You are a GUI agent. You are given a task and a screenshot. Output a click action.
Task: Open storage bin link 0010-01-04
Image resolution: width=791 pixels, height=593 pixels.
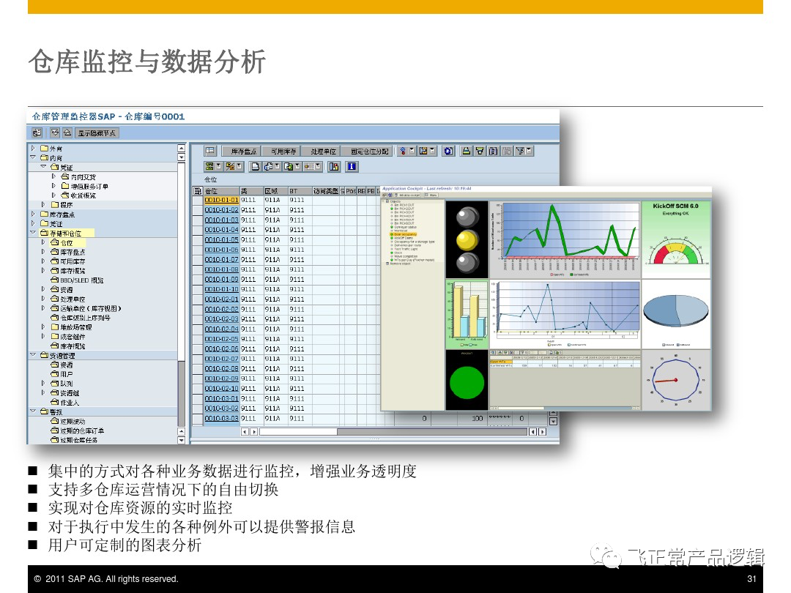(x=221, y=230)
